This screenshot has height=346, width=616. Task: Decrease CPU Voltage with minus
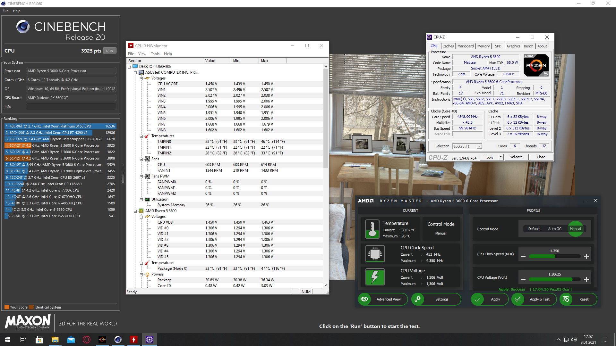point(523,279)
